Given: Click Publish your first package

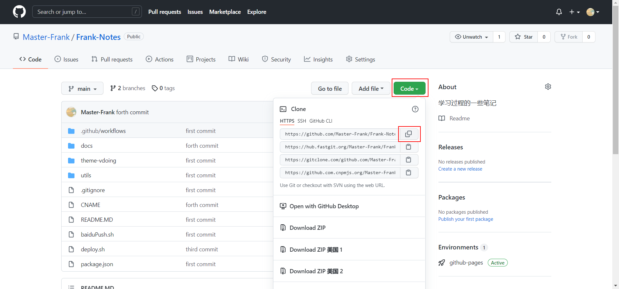Looking at the screenshot, I should click(466, 219).
